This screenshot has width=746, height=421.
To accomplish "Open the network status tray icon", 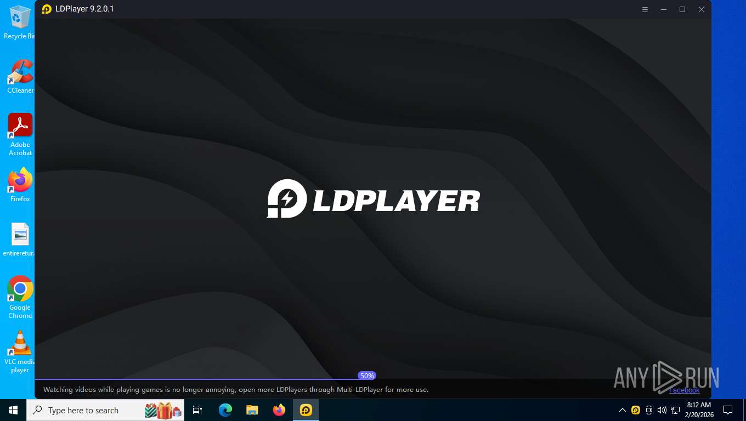I will point(675,410).
